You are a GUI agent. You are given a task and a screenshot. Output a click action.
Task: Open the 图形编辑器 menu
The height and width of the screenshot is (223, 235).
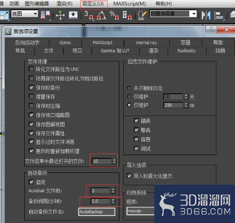[37, 4]
